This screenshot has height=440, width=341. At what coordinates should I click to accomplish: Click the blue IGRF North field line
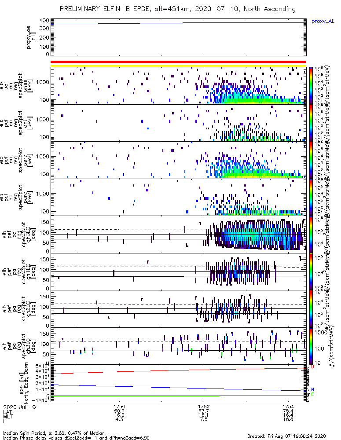[x=178, y=388]
